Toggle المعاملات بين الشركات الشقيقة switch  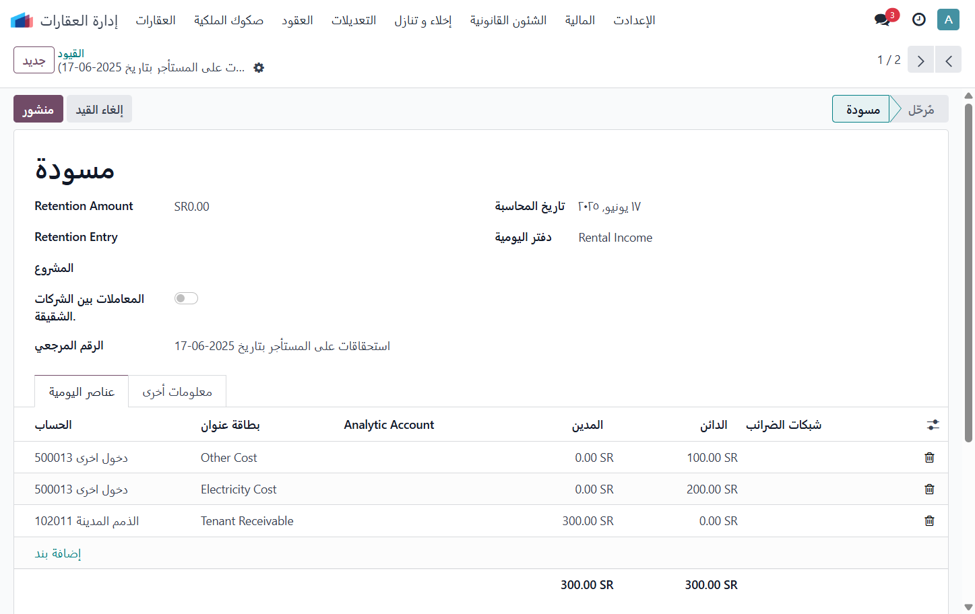coord(186,298)
